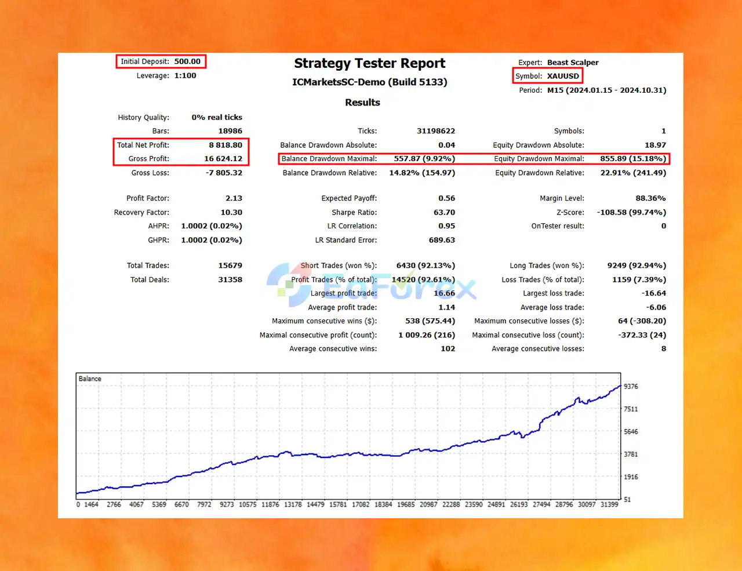Click Long Trades value 9249 (92.94%)
This screenshot has width=742, height=571.
click(636, 266)
